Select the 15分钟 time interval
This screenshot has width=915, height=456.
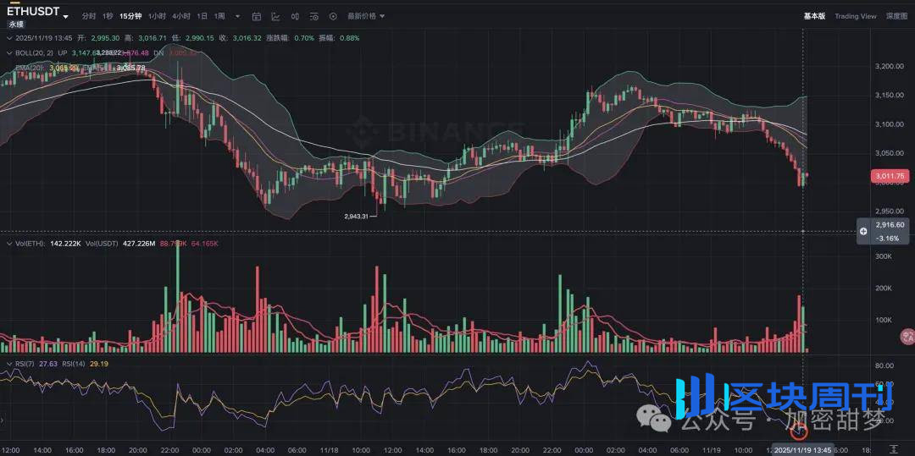point(130,16)
